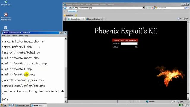Expand the address bar history dropdown
This screenshot has width=190, height=107.
(x=143, y=8)
